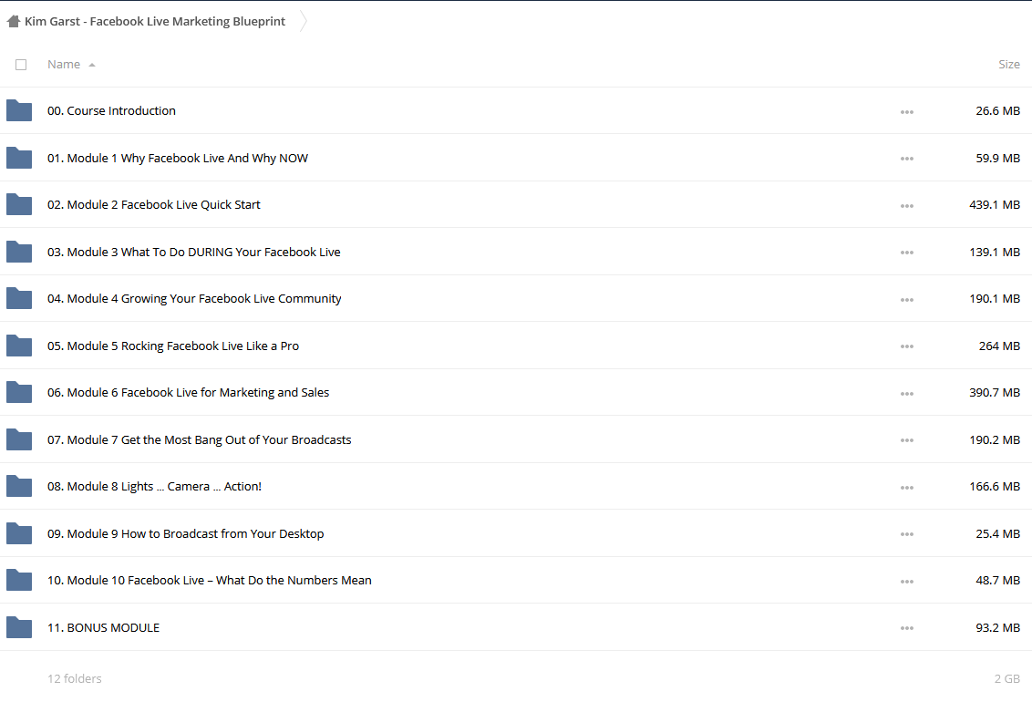The height and width of the screenshot is (702, 1032).
Task: Open folder 00. Course Introduction
Action: (111, 110)
